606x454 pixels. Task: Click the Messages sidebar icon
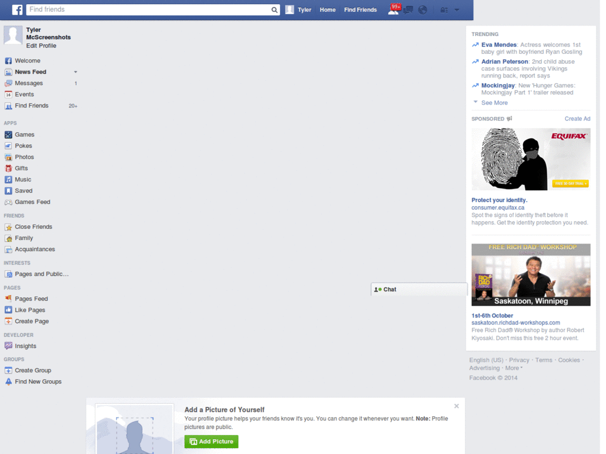point(8,83)
